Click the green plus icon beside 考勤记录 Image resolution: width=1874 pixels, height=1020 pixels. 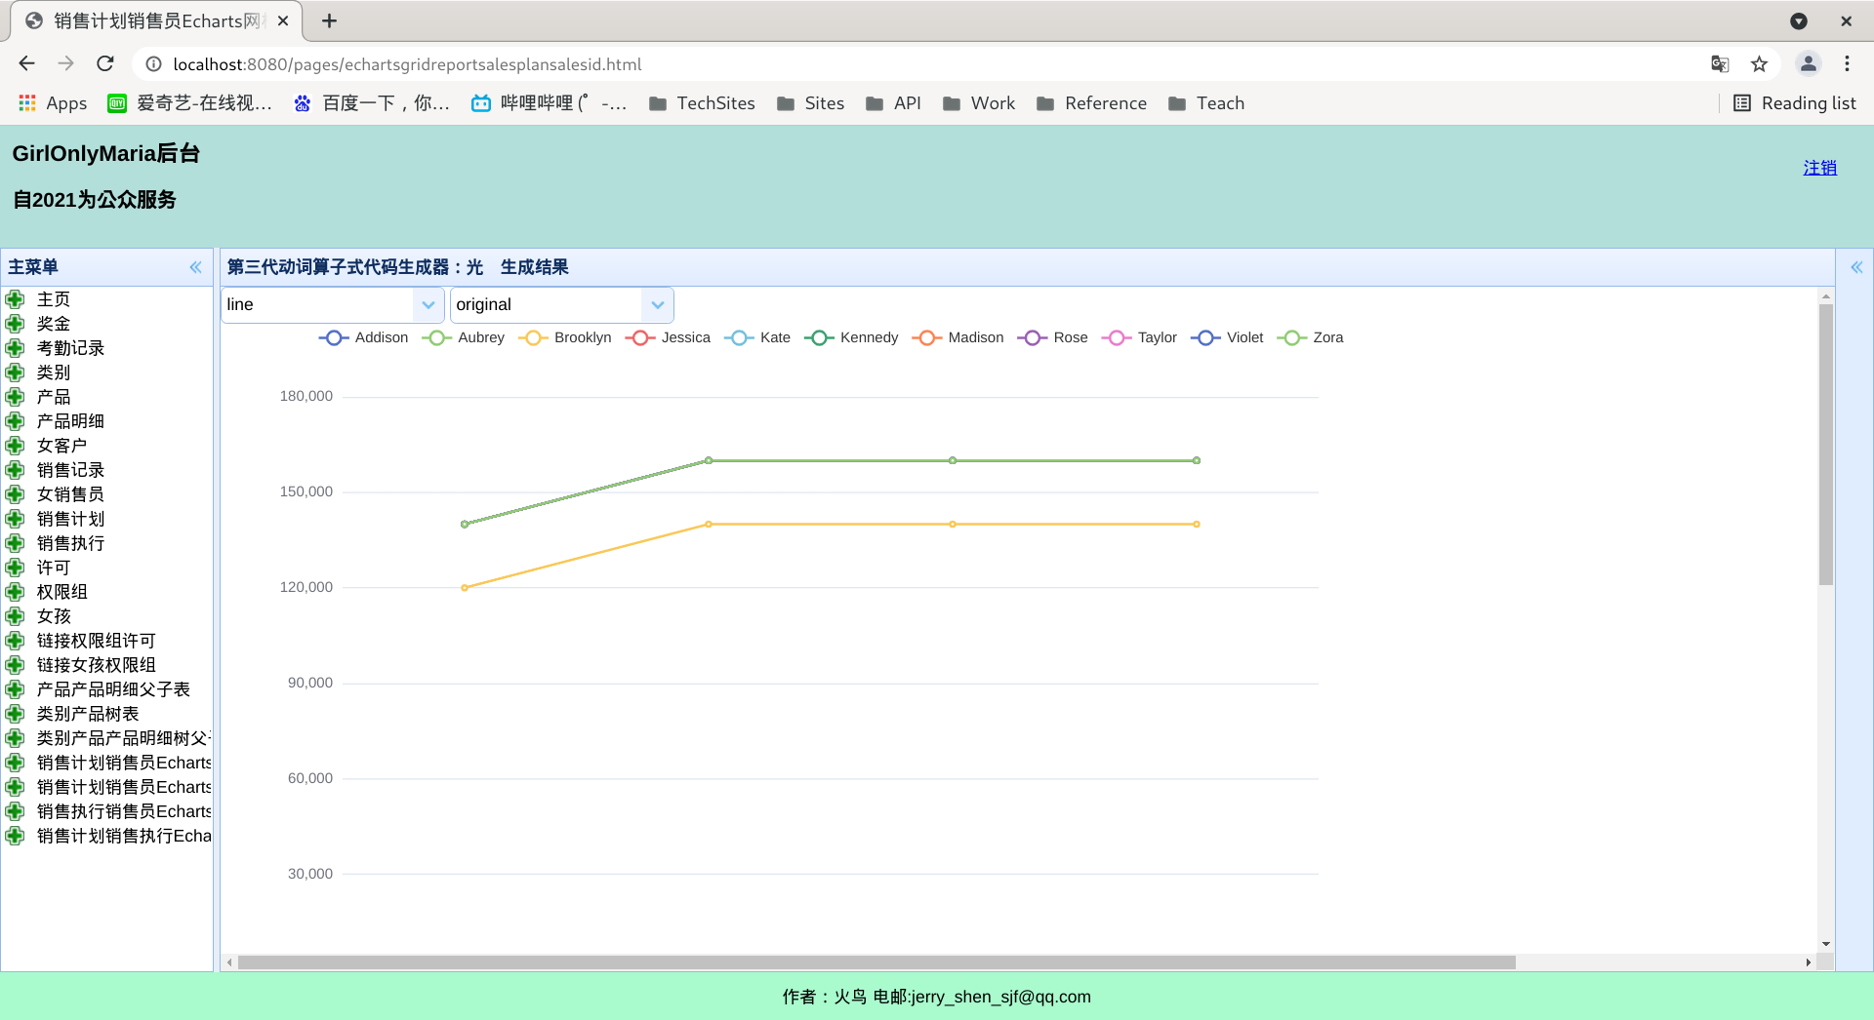[x=15, y=348]
